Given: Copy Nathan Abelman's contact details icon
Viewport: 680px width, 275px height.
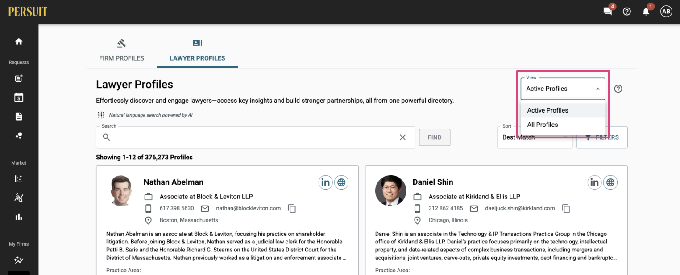Looking at the screenshot, I should pos(292,208).
